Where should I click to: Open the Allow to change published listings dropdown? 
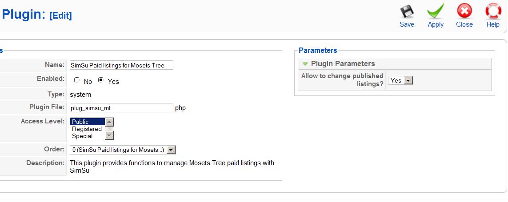(x=409, y=80)
